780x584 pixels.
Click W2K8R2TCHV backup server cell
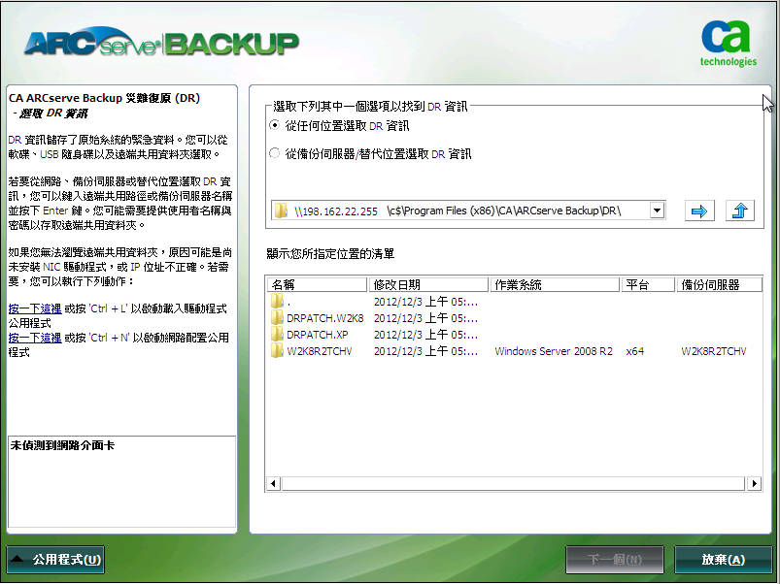coord(714,351)
